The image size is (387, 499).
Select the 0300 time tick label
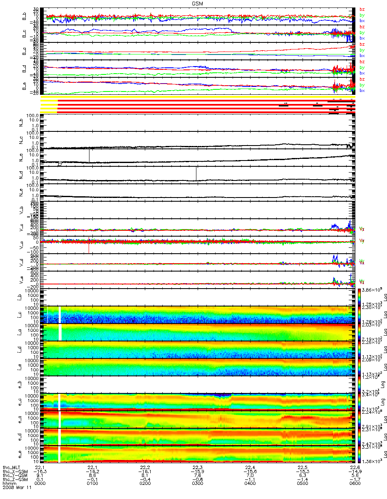pos(197,484)
